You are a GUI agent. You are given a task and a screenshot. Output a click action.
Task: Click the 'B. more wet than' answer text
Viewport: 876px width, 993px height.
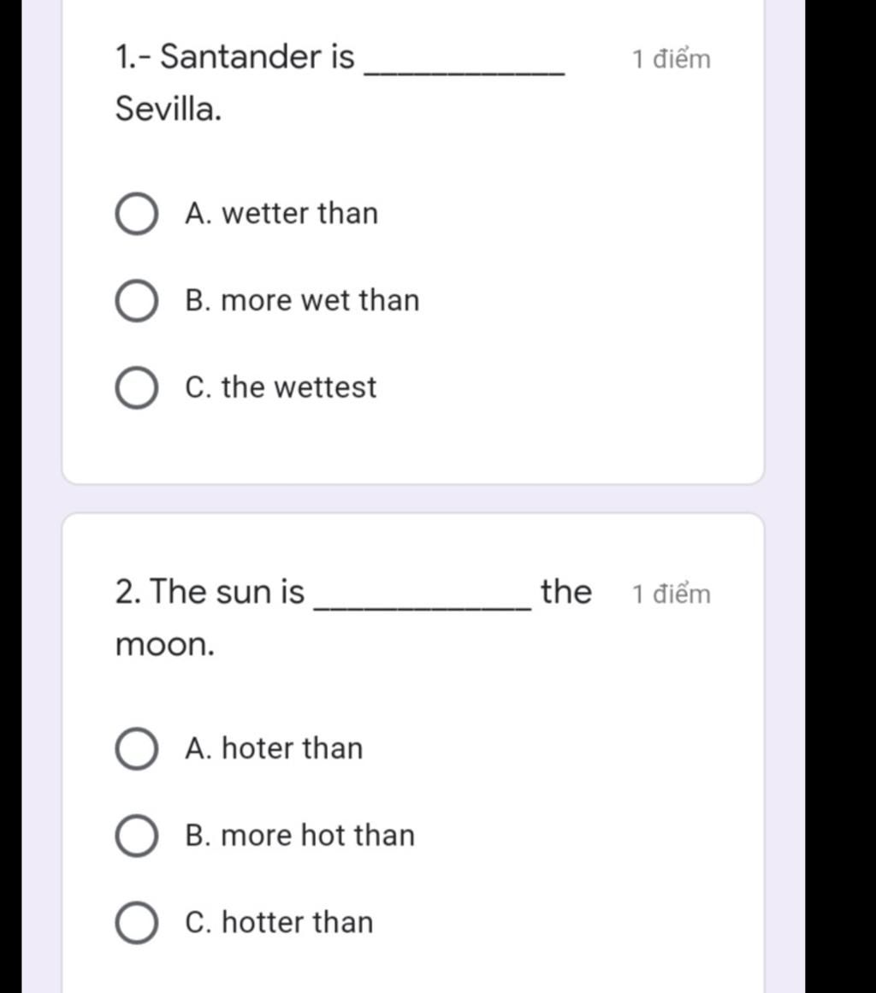coord(302,300)
